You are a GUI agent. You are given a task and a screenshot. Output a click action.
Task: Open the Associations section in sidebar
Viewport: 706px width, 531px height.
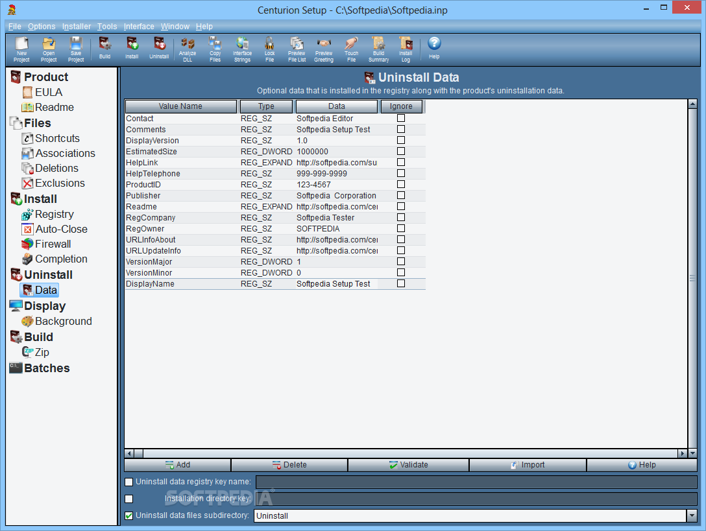[58, 153]
